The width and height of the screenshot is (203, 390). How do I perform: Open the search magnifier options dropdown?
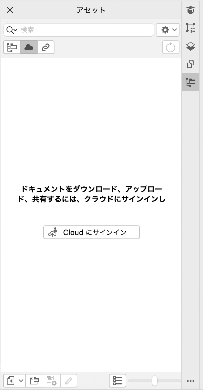pos(12,30)
